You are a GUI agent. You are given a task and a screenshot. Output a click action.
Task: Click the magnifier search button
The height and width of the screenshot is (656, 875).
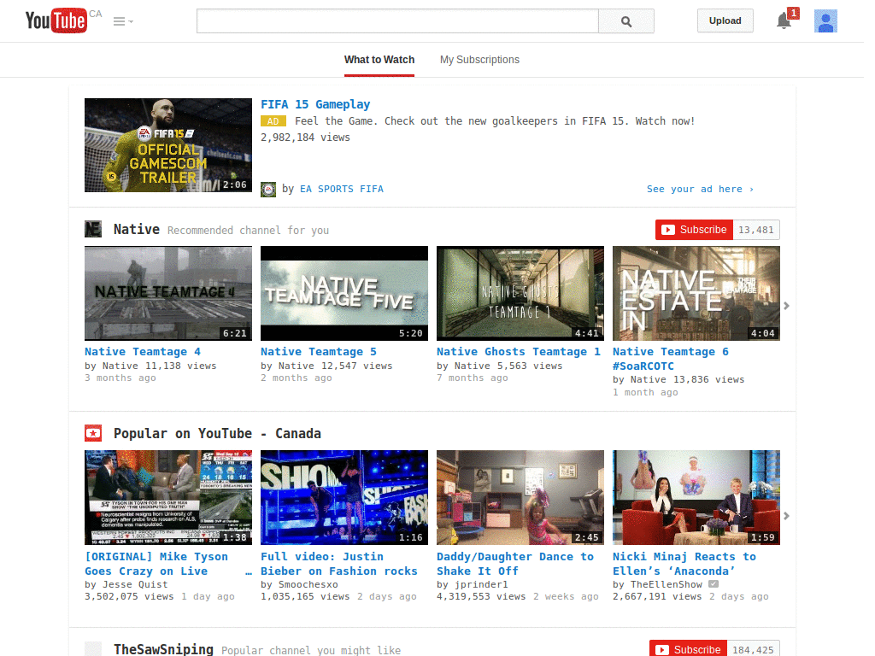pyautogui.click(x=626, y=21)
